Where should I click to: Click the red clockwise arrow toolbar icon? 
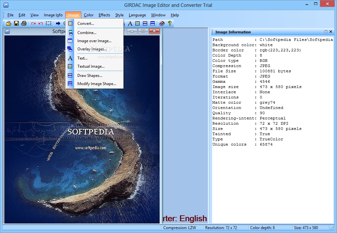coord(33,23)
